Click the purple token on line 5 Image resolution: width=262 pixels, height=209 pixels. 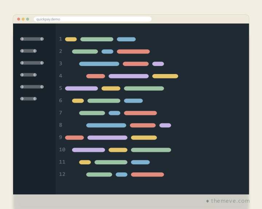[x=82, y=89]
